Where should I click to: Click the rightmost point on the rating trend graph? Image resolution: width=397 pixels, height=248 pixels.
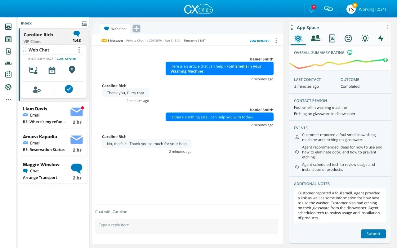click(x=385, y=60)
